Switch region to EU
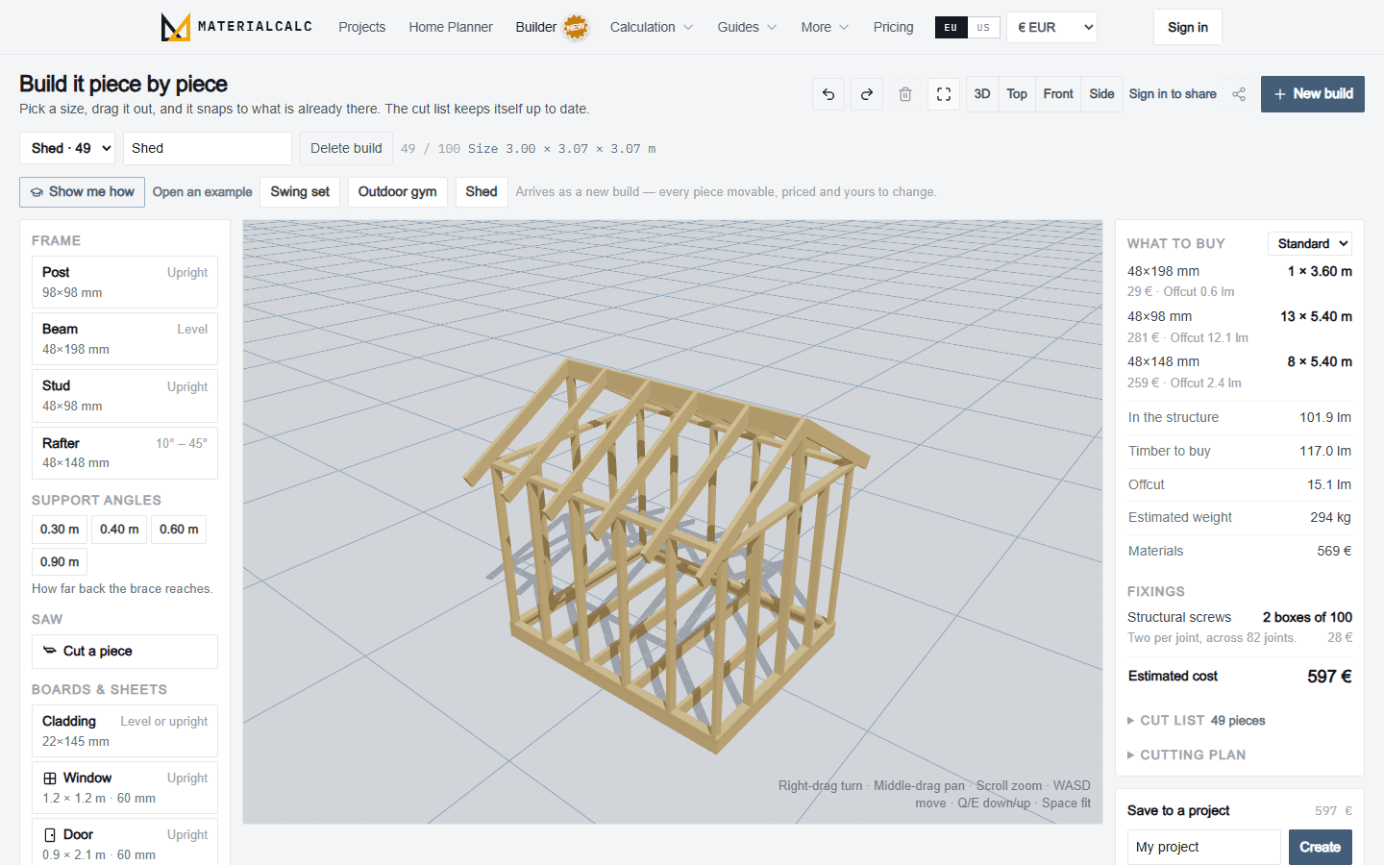The height and width of the screenshot is (865, 1384). tap(951, 27)
